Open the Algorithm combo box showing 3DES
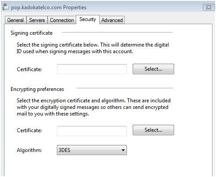The width and height of the screenshot is (216, 177). pos(92,150)
